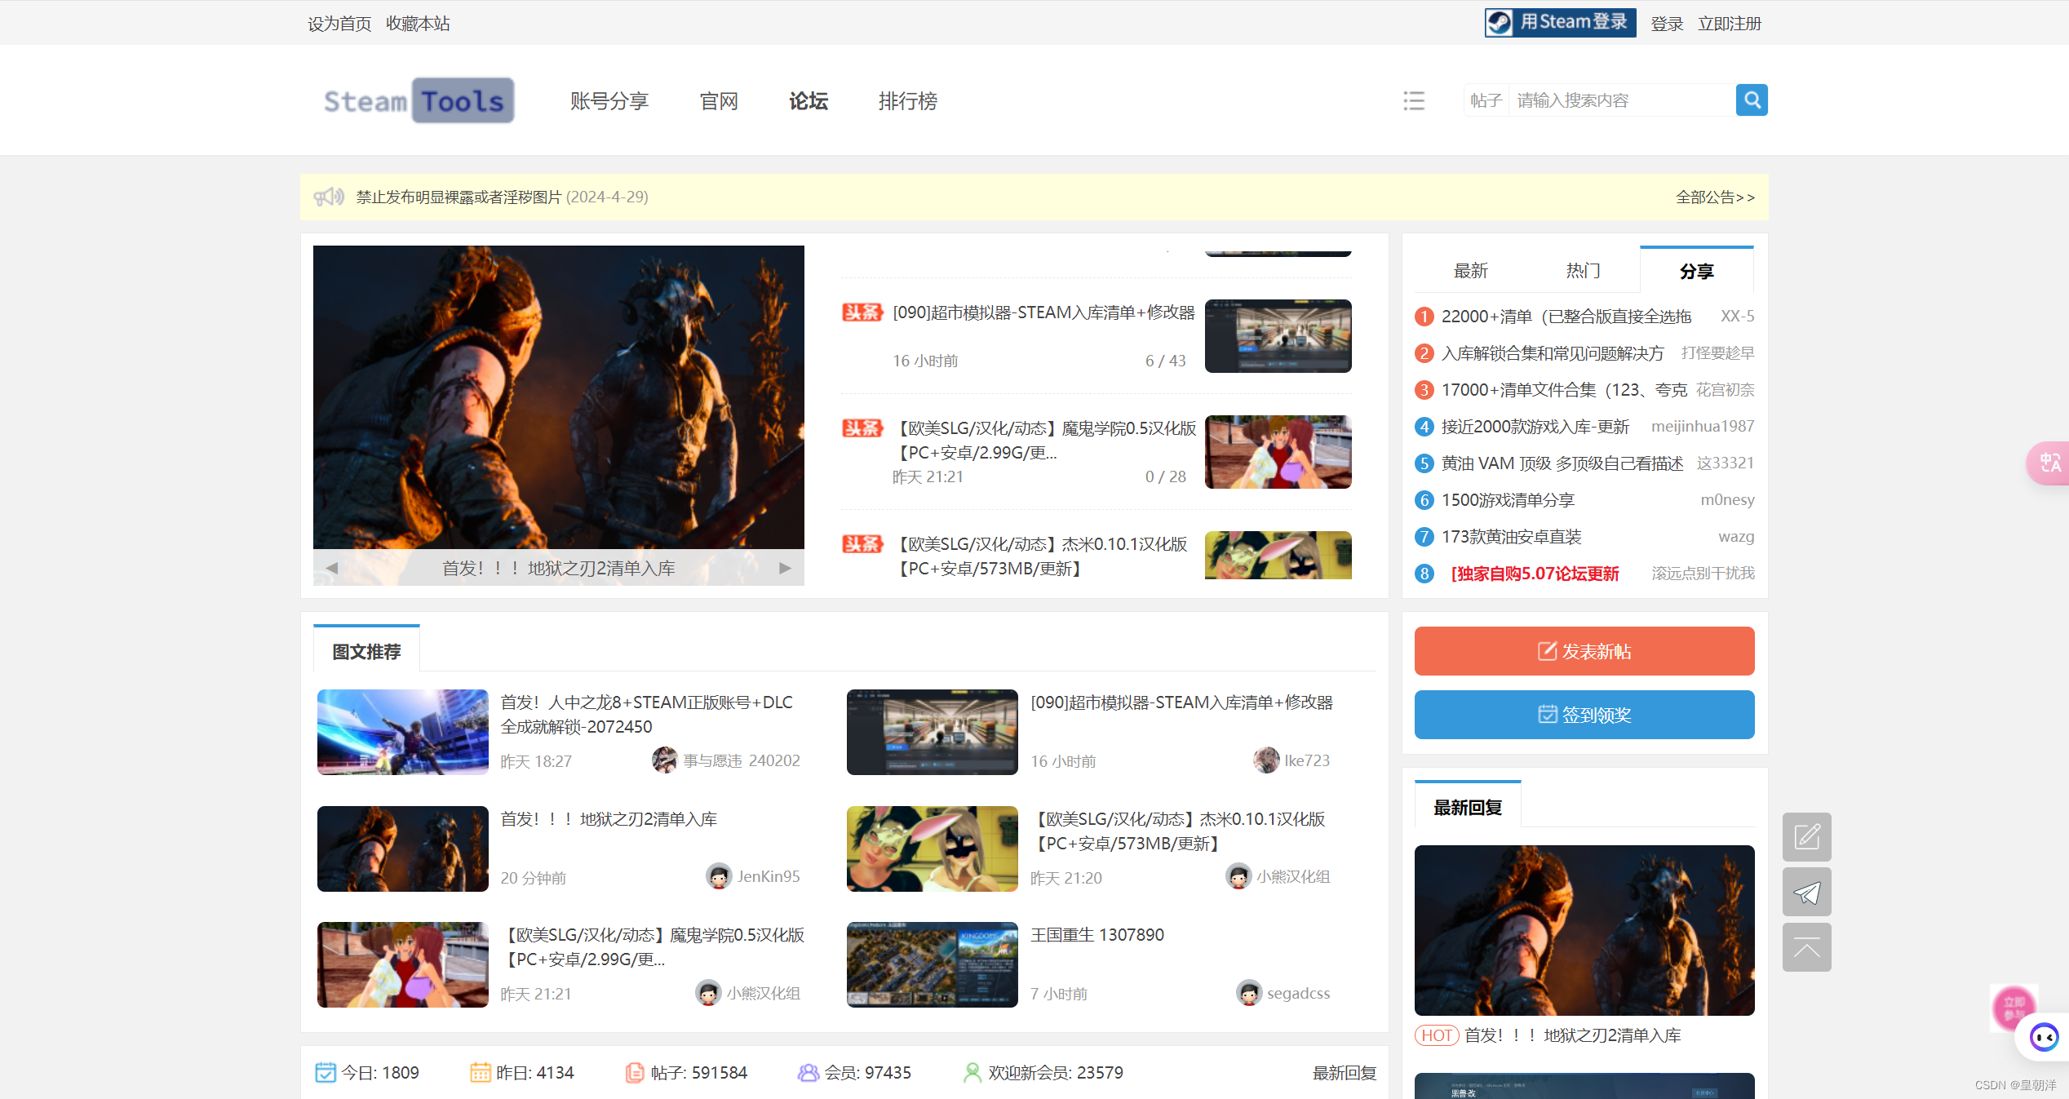
Task: Open the 帖子 search type dropdown
Action: click(1486, 100)
